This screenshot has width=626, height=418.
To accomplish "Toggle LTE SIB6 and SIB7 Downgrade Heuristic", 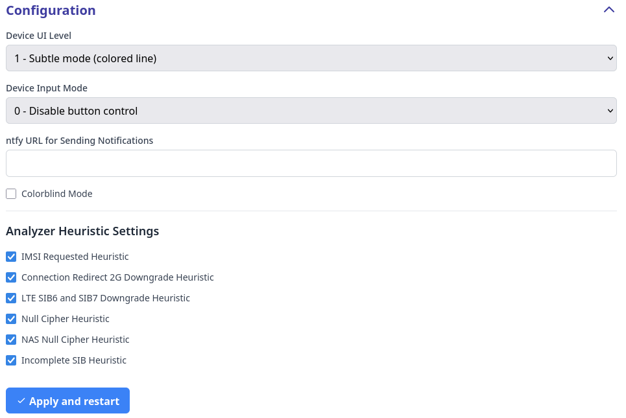I will click(11, 297).
